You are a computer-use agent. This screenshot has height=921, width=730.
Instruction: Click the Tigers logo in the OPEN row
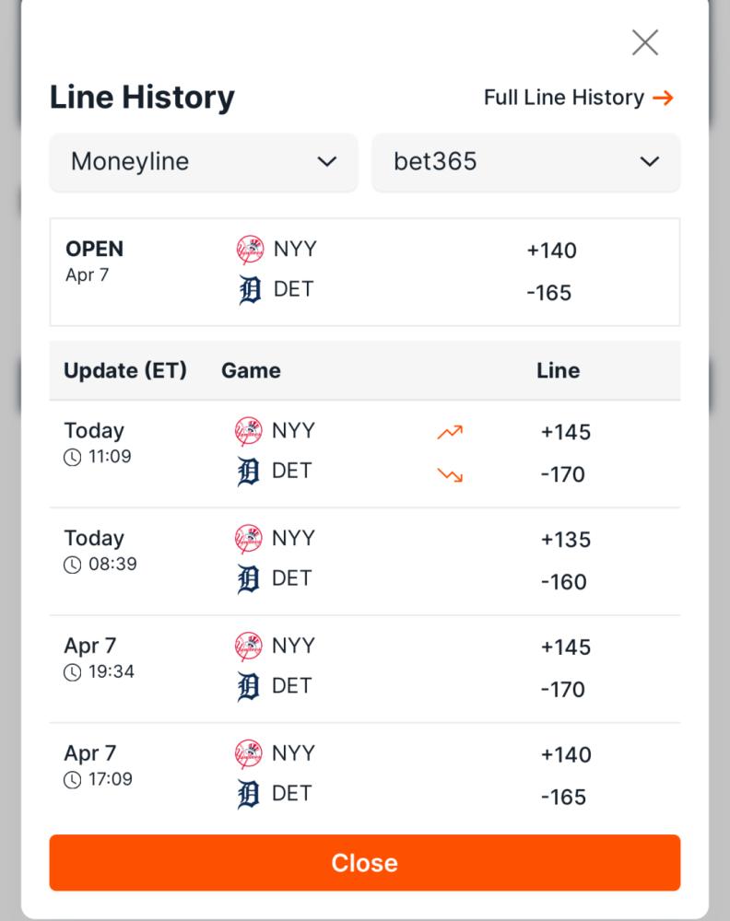click(250, 289)
